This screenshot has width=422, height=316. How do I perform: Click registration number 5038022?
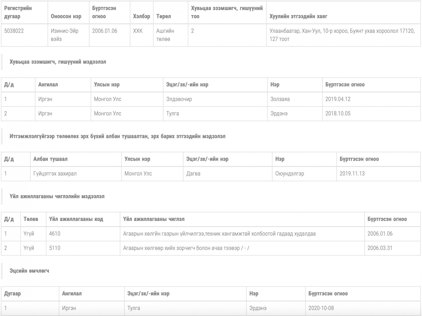click(14, 31)
